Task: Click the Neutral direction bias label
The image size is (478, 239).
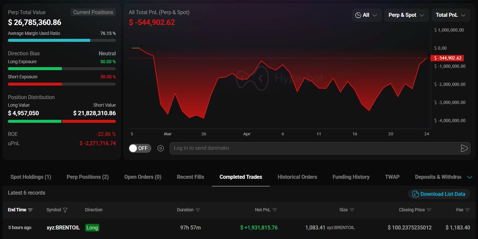Action: tap(107, 53)
